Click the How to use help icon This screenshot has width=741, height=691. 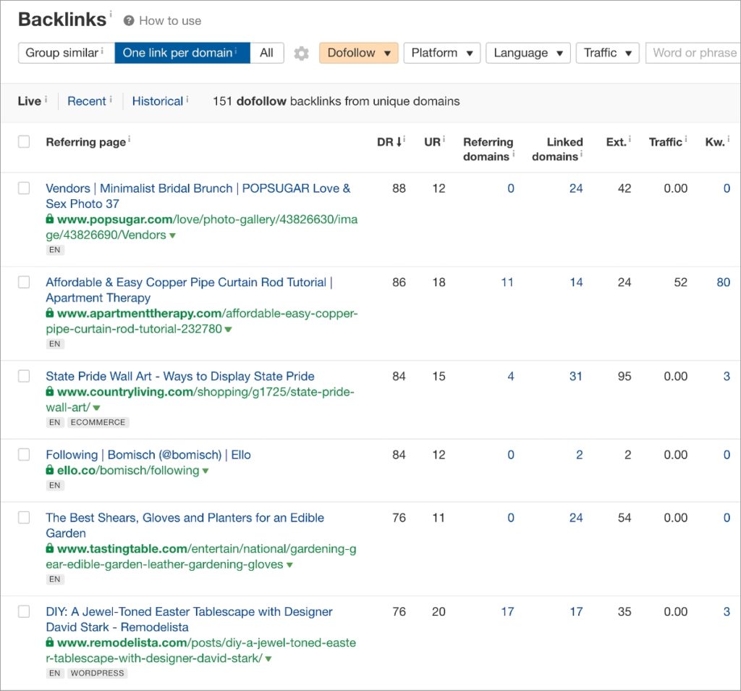click(129, 21)
